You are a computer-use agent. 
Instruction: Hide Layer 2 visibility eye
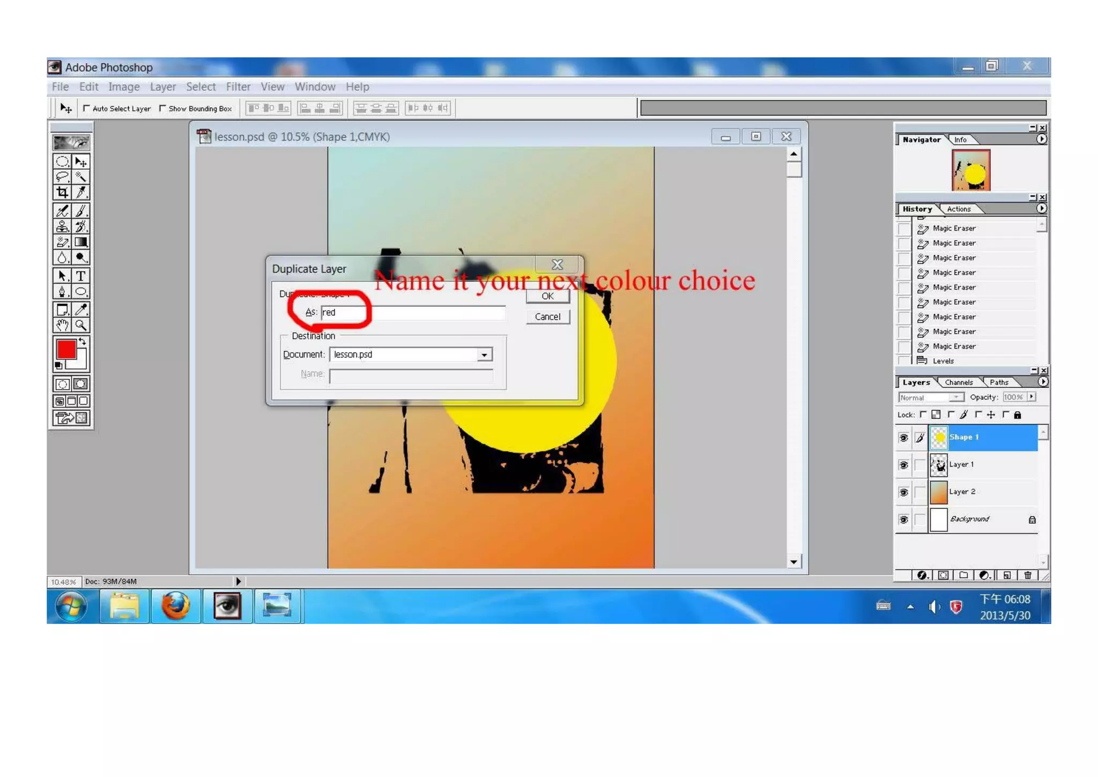(903, 492)
